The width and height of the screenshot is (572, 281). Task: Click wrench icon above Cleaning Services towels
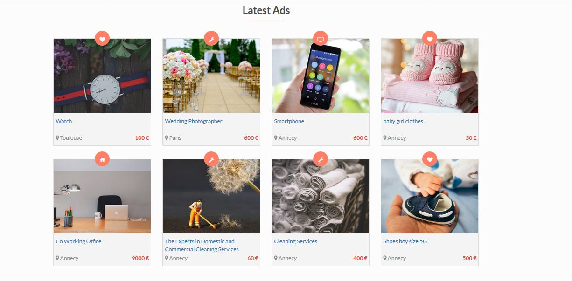(x=321, y=159)
